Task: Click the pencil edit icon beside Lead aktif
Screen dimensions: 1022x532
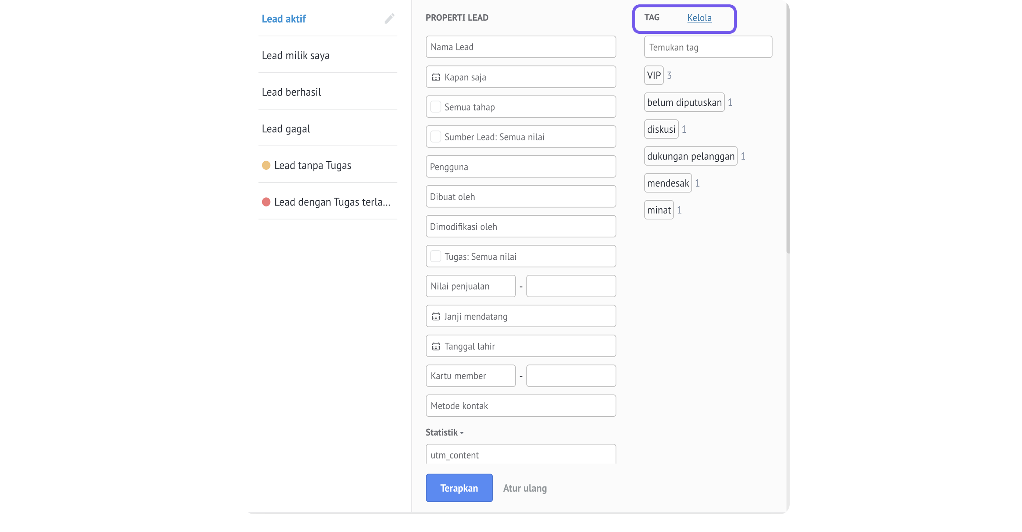Action: [389, 18]
